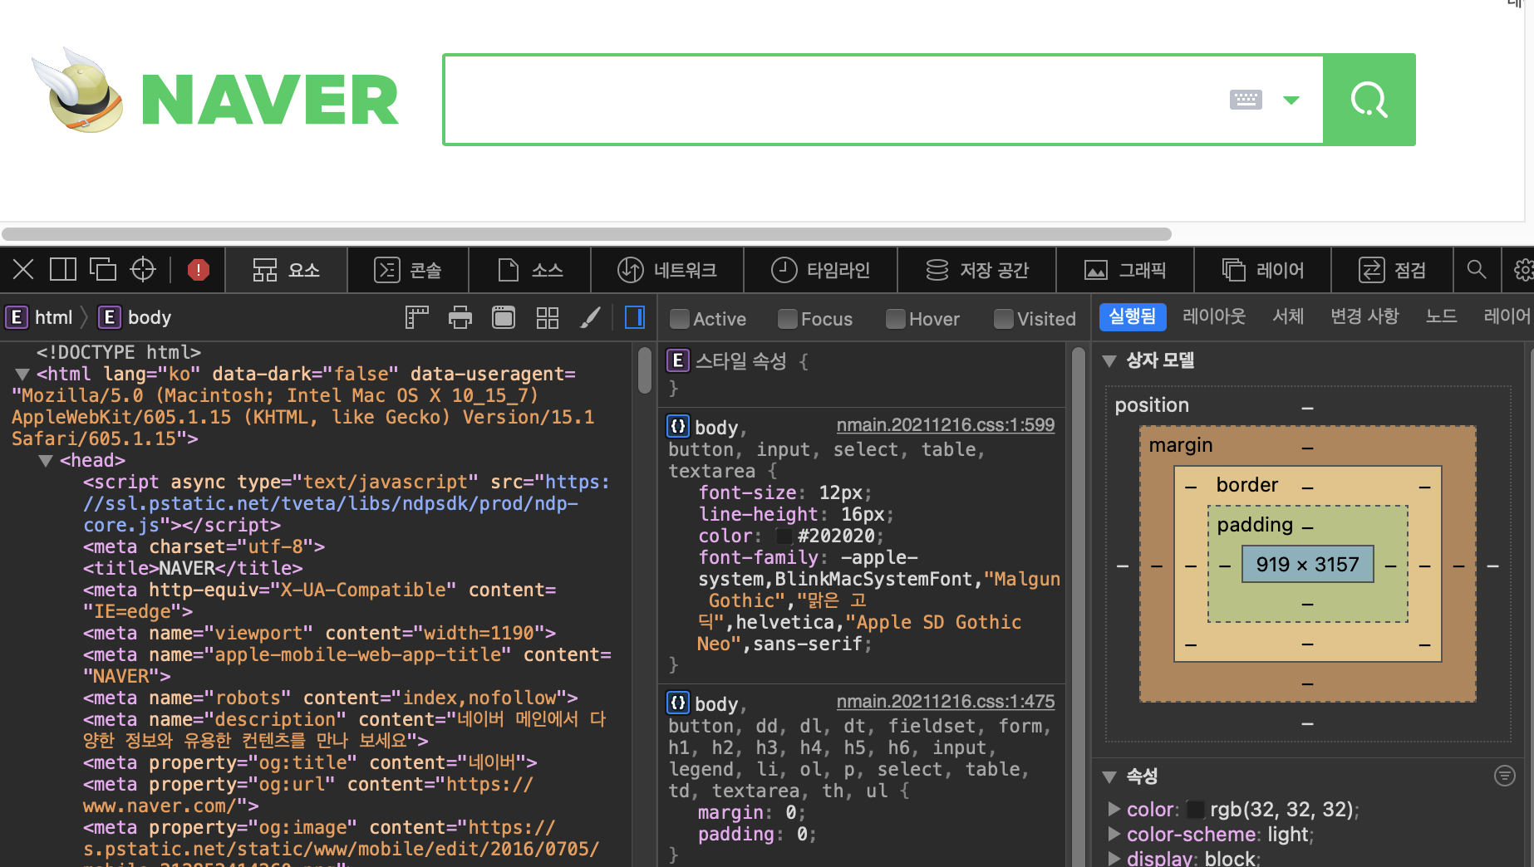Image resolution: width=1534 pixels, height=867 pixels.
Task: Enable the Hover pseudo-class checkbox
Action: 895,319
